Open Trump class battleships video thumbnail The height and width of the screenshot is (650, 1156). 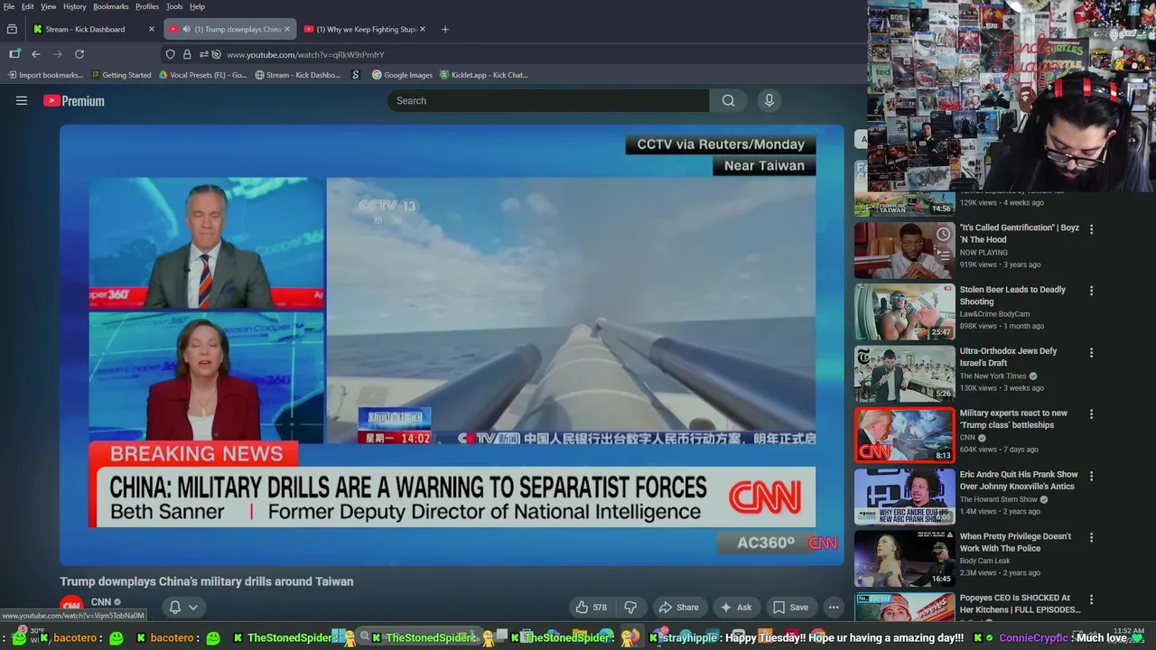pyautogui.click(x=904, y=435)
